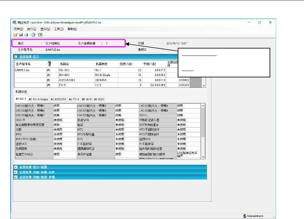This screenshot has width=304, height=219.
Task: Click the green arrow toolbar icon
Action: pos(40,35)
